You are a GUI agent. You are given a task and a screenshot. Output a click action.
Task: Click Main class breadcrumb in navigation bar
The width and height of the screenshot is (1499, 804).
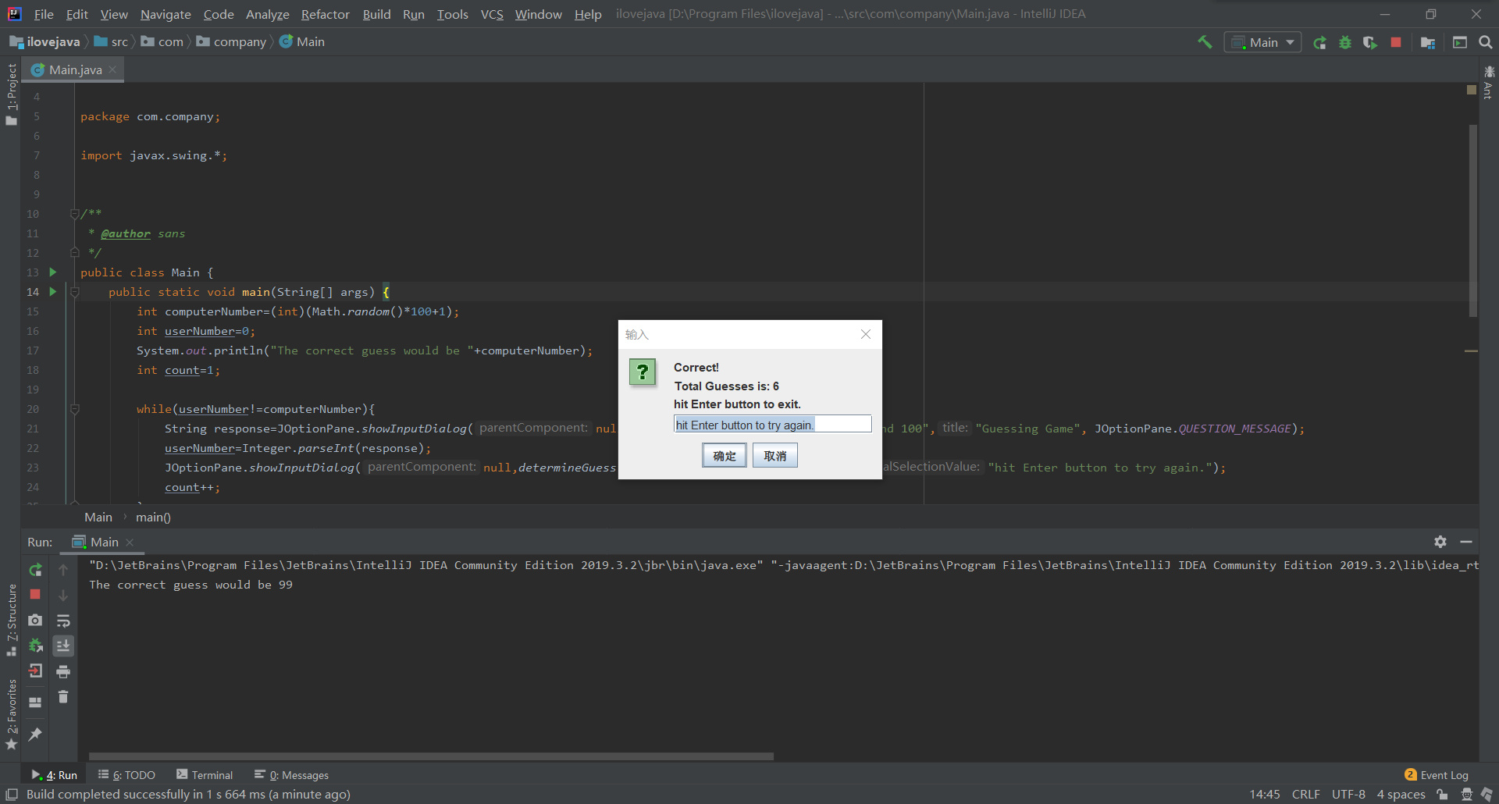(x=302, y=42)
